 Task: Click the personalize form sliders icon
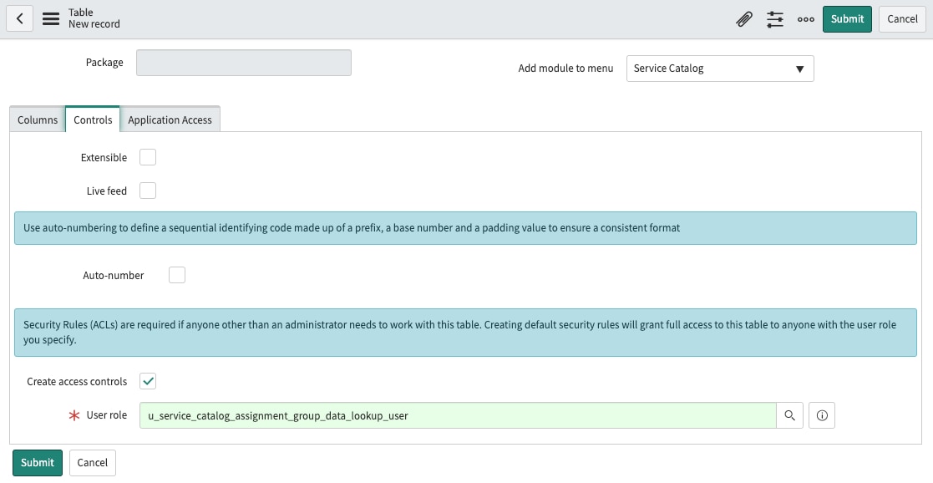774,18
